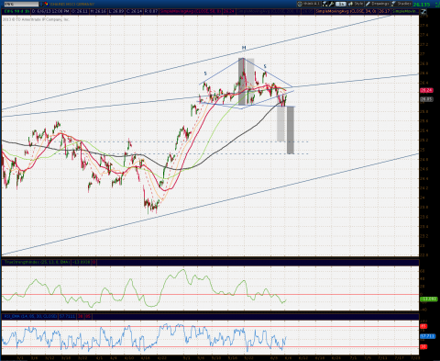Click the red 65 overbought level bubble

coord(423,326)
